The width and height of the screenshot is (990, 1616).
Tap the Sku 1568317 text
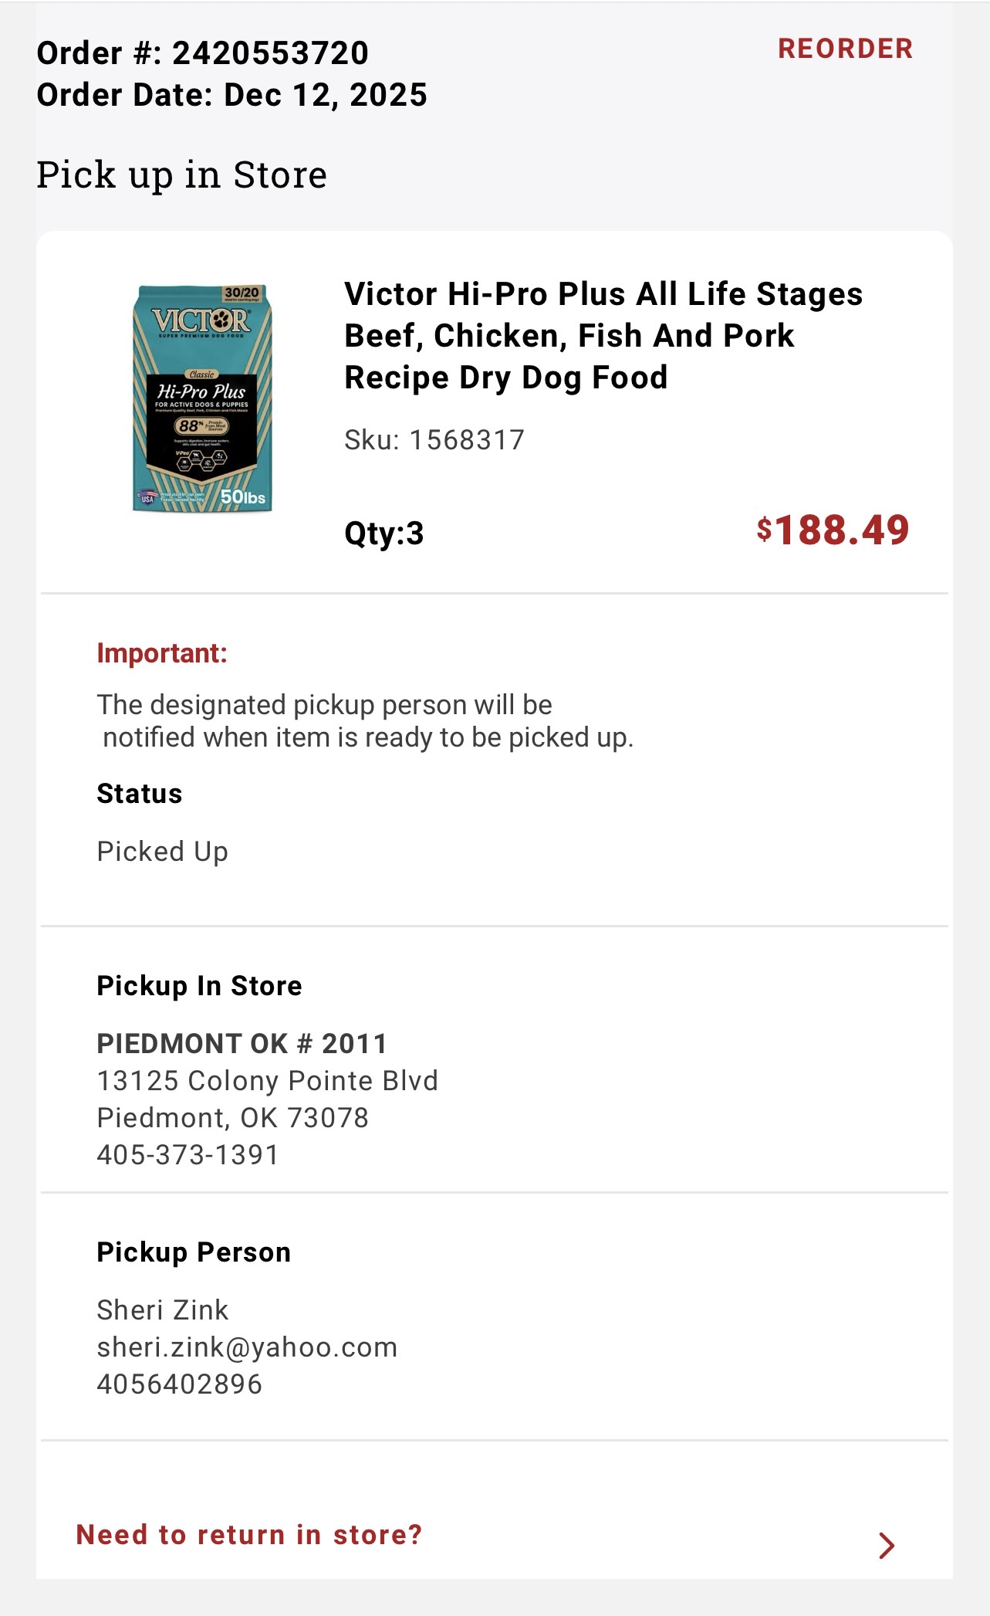click(x=434, y=439)
